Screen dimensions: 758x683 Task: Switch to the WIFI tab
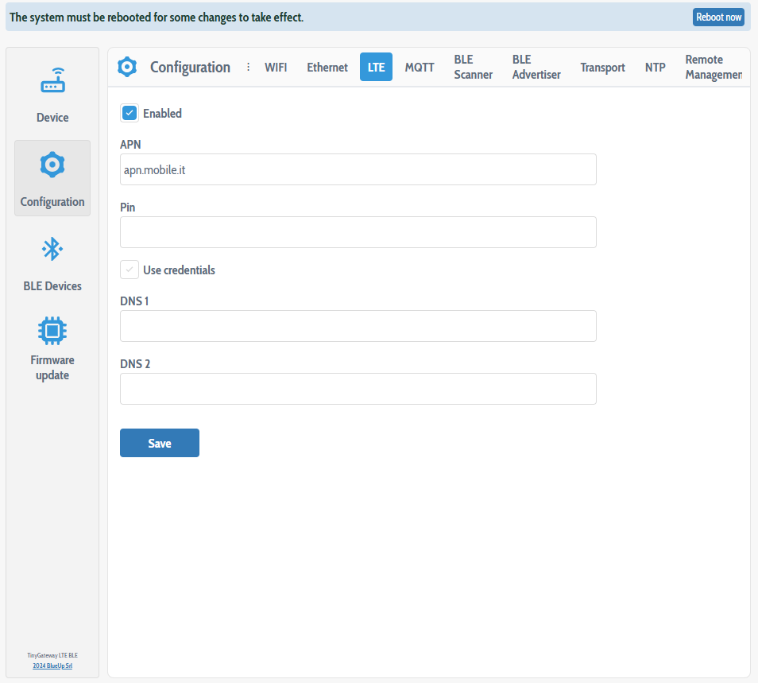[x=276, y=68]
